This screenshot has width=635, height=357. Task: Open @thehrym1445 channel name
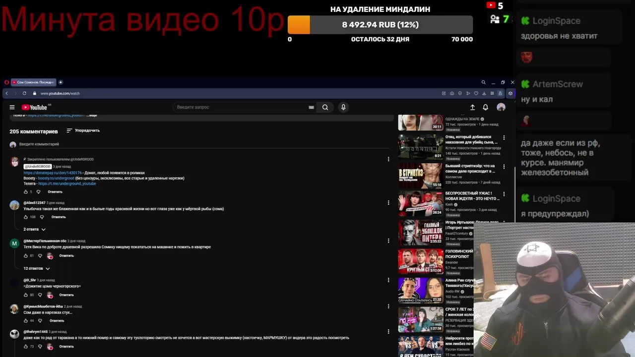pos(36,331)
